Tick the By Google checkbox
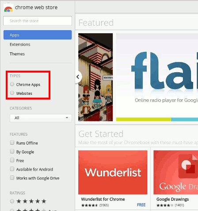 12,151
